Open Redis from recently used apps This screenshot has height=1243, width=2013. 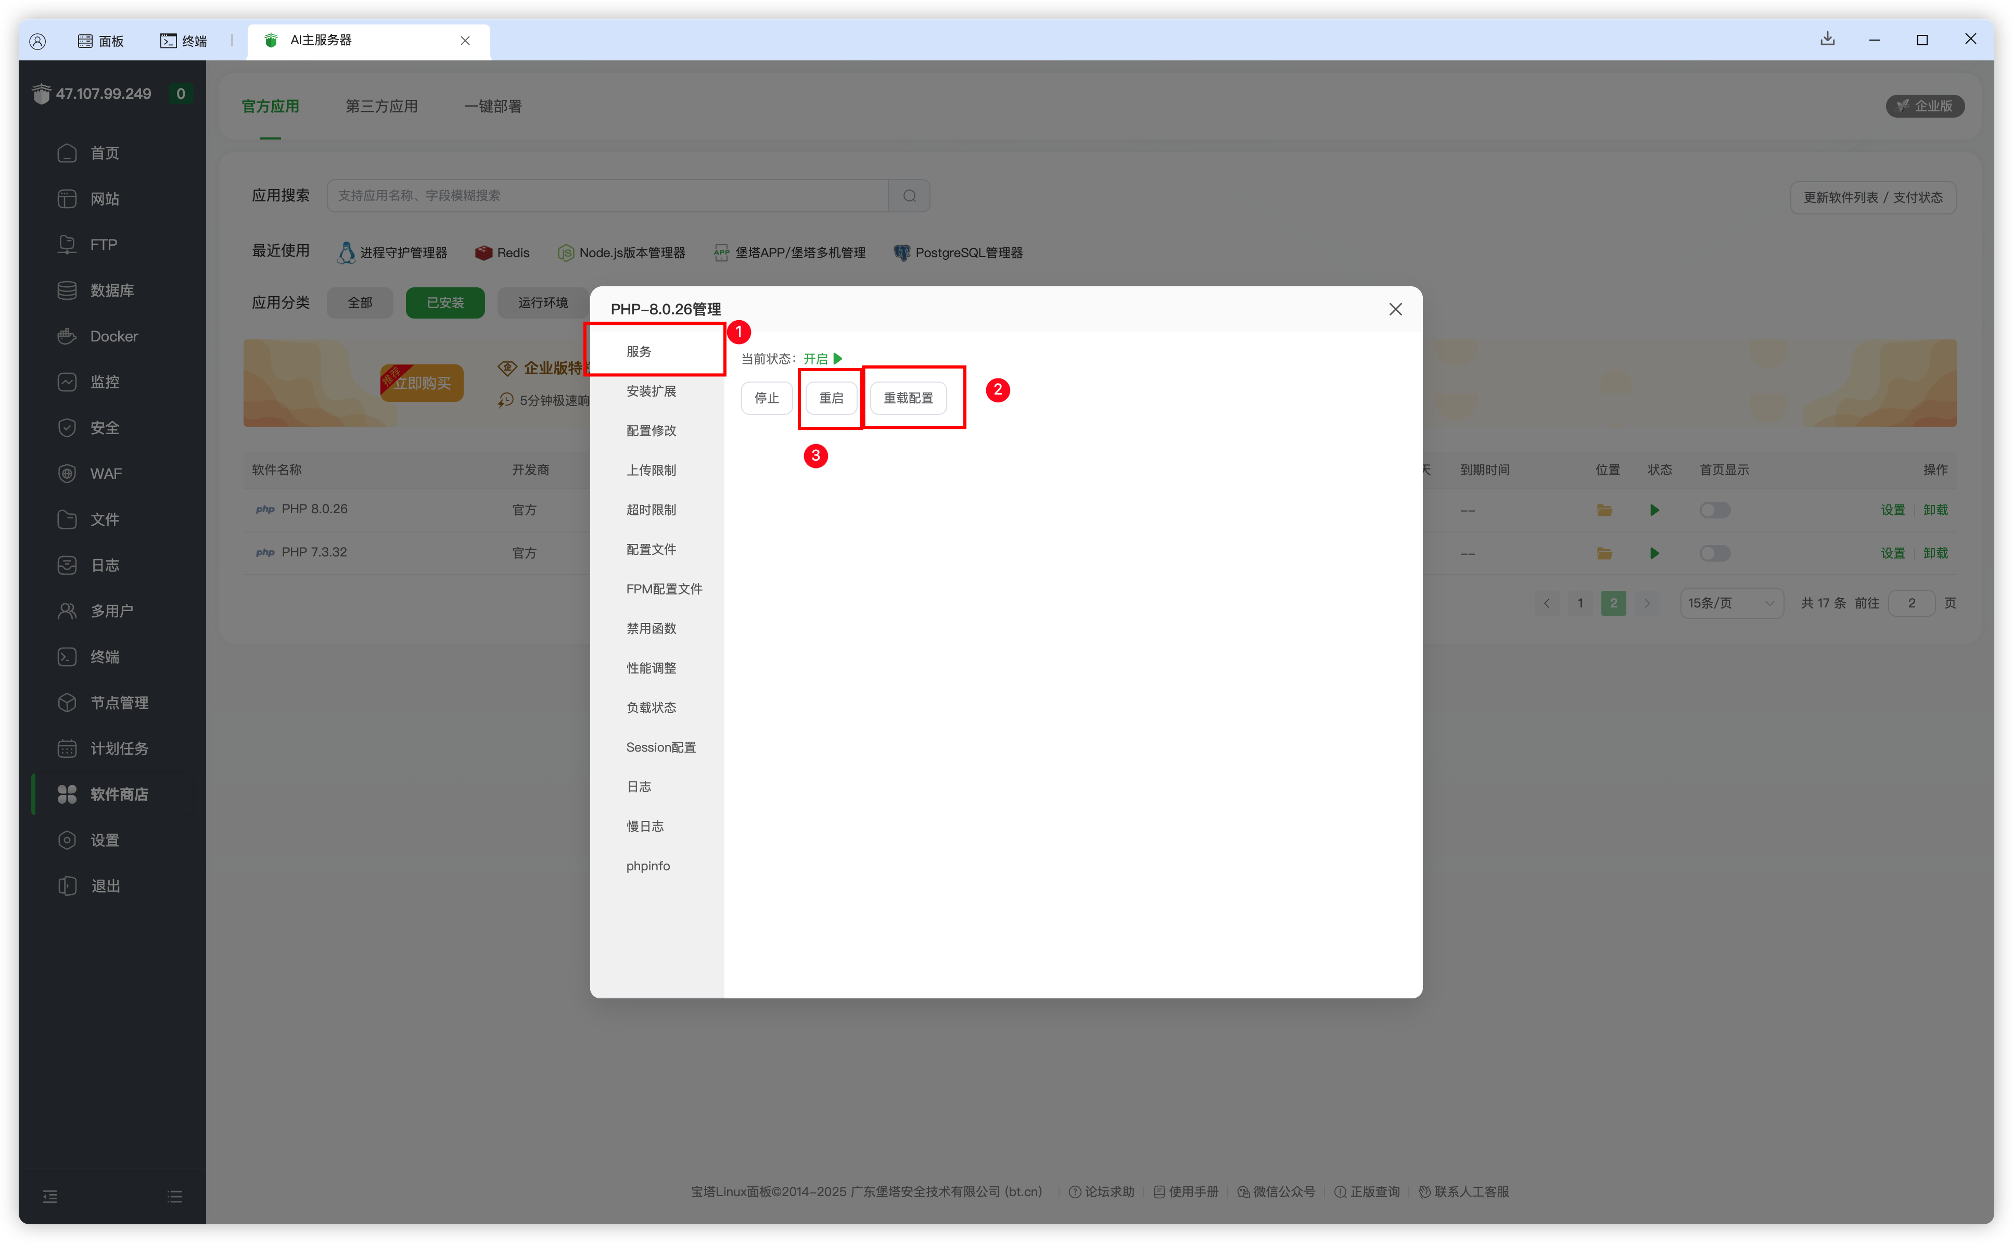pos(502,252)
